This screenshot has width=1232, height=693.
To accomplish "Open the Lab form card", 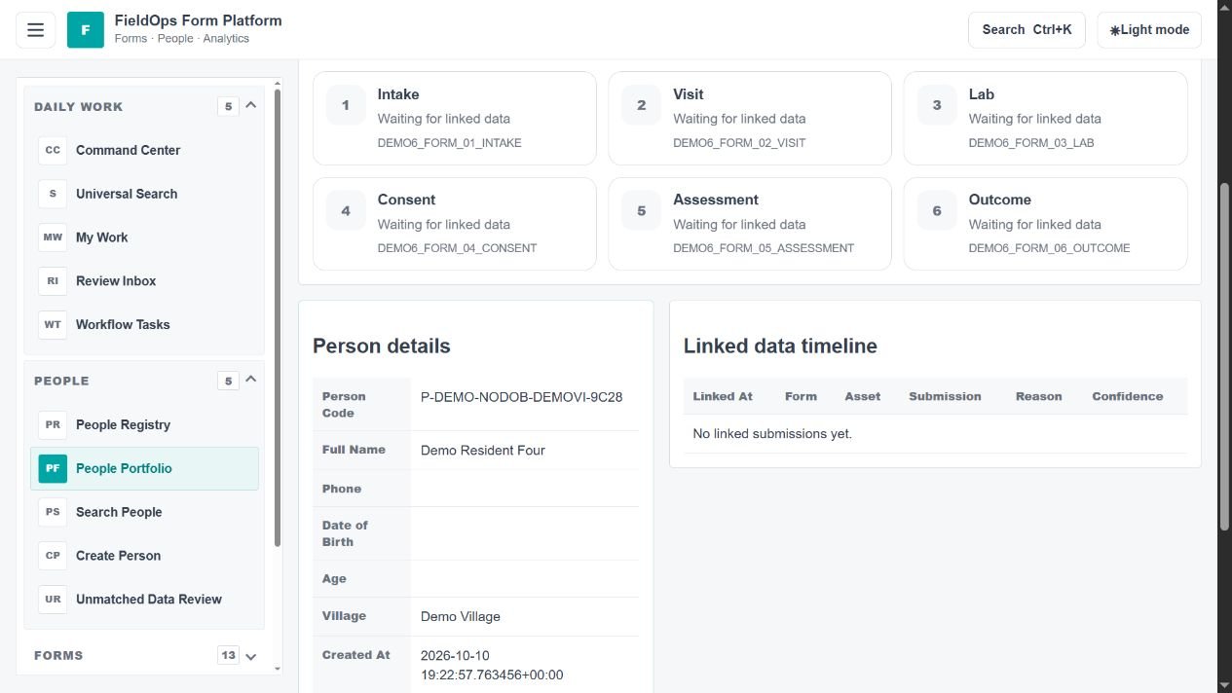I will (1045, 118).
